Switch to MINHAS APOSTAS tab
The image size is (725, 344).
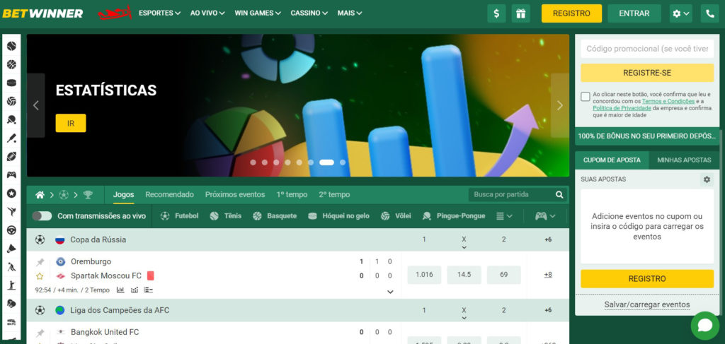tap(685, 160)
